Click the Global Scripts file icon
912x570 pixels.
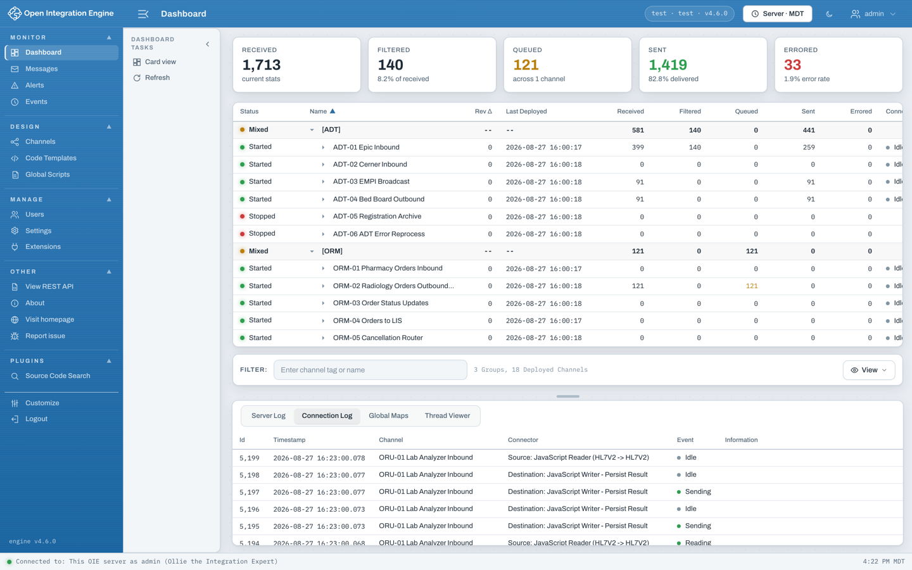coord(15,175)
